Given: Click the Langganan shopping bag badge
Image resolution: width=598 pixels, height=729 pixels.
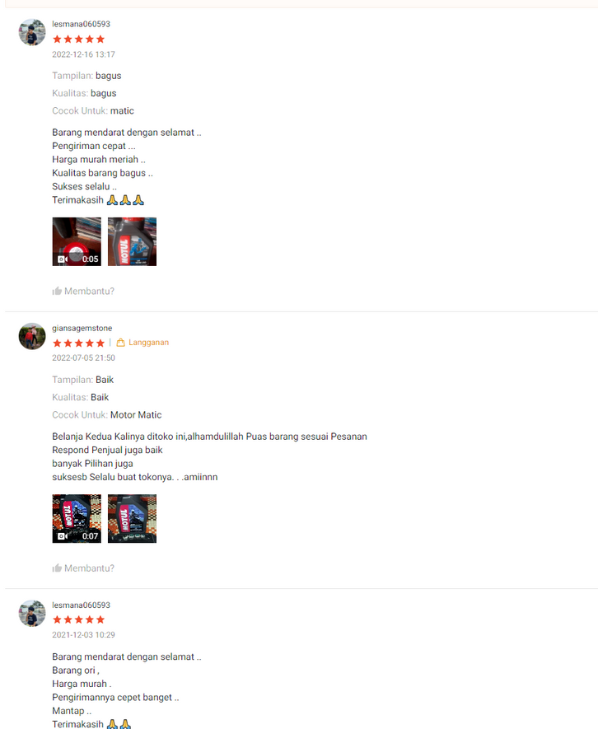Looking at the screenshot, I should tap(120, 343).
